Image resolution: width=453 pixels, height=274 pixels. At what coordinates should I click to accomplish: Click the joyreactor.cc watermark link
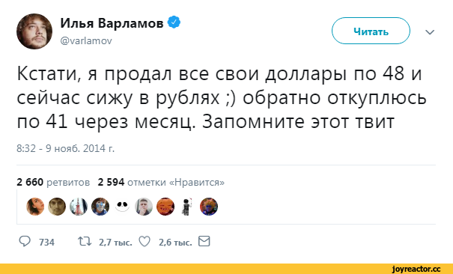click(x=416, y=269)
